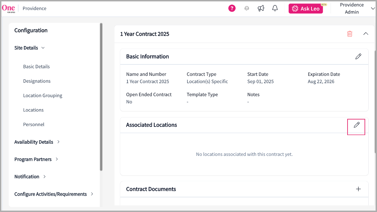This screenshot has width=377, height=212.
Task: Collapse the 1 Year Contract 2025 panel
Action: pos(366,34)
